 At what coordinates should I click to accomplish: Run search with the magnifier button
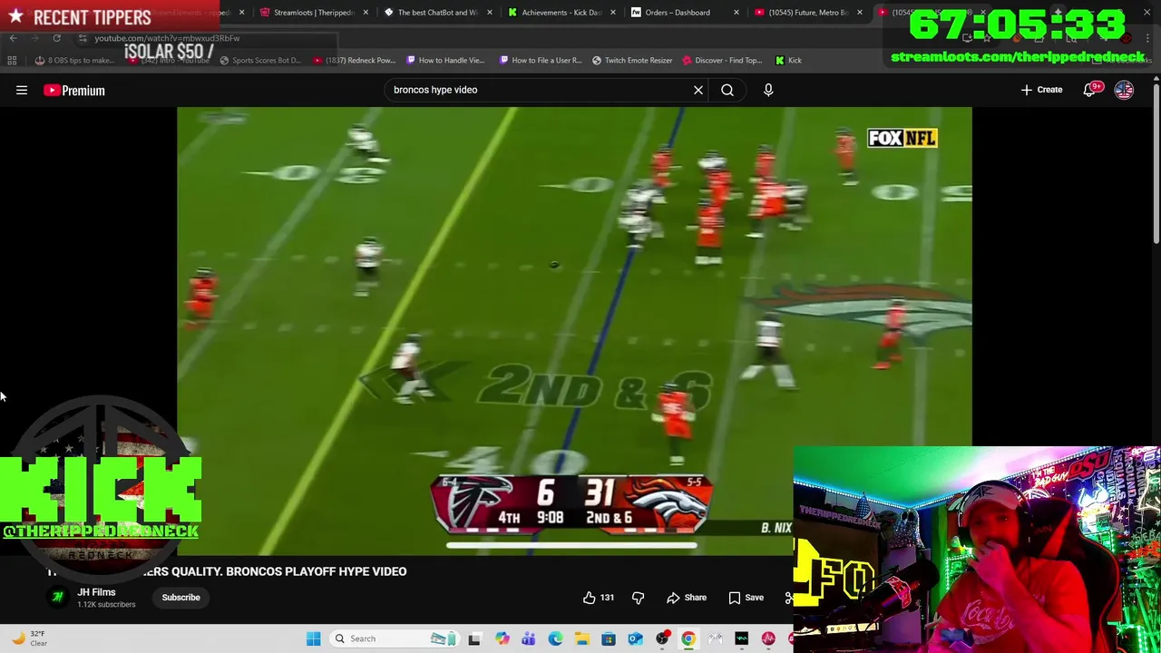[727, 90]
